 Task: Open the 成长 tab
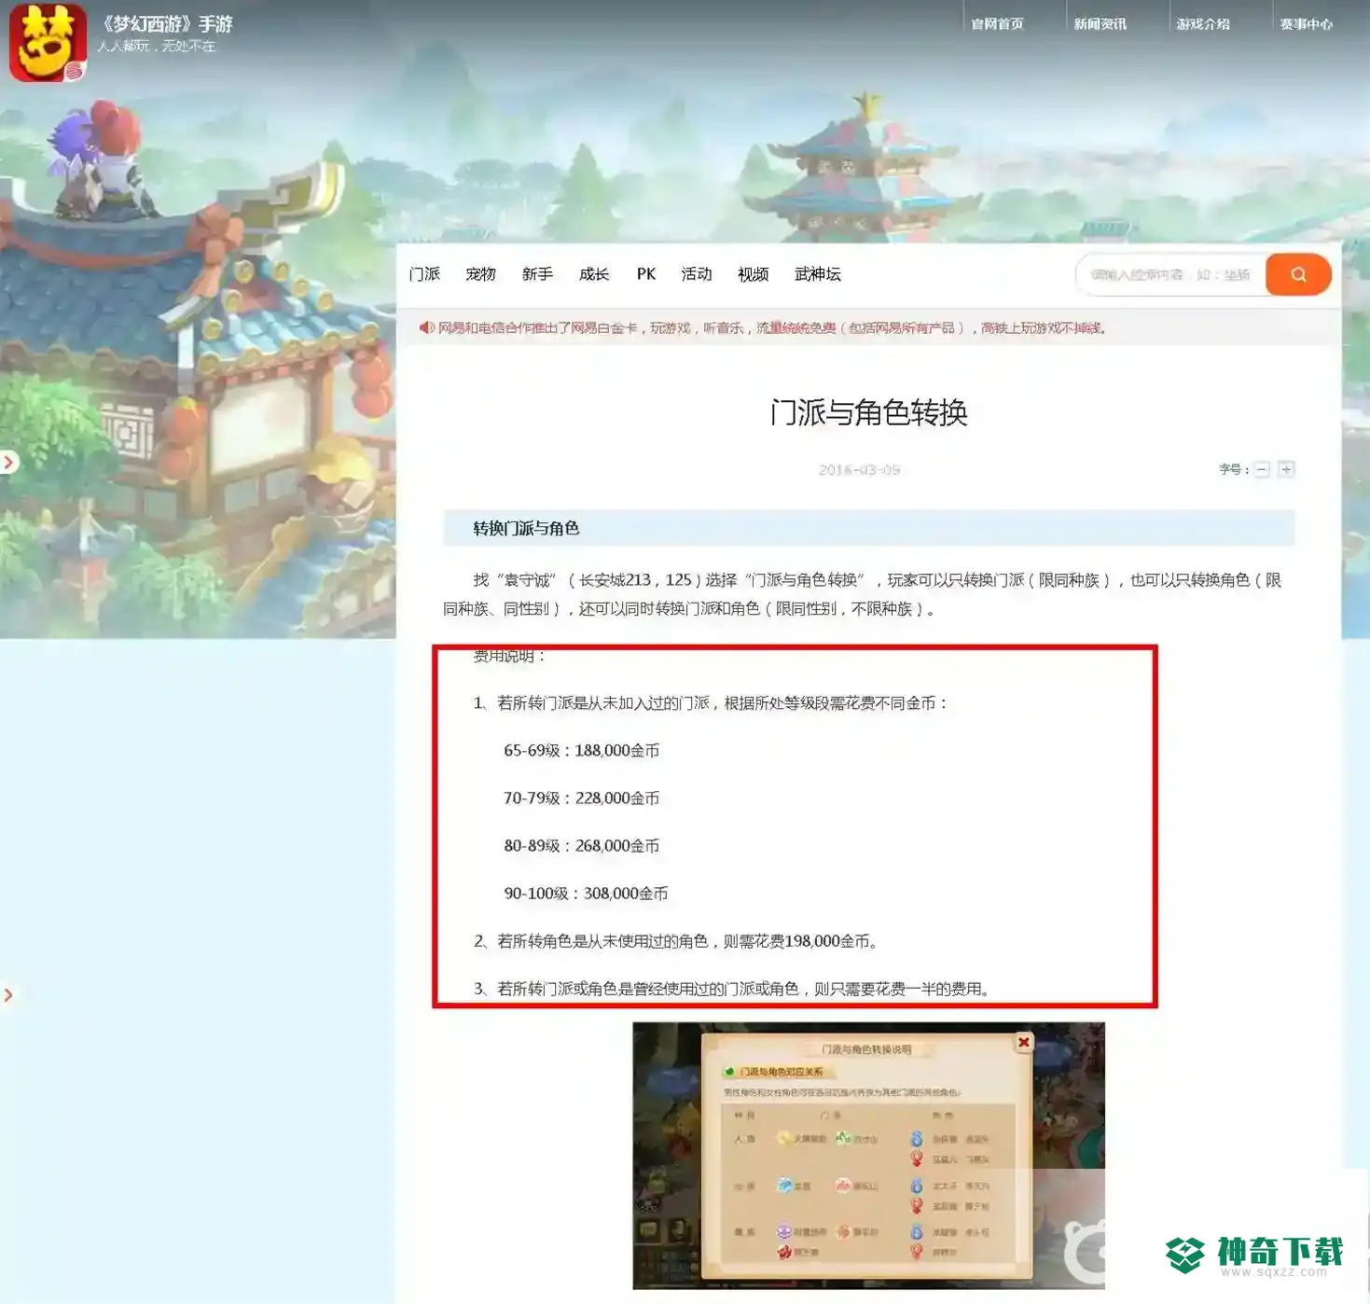[x=594, y=274]
